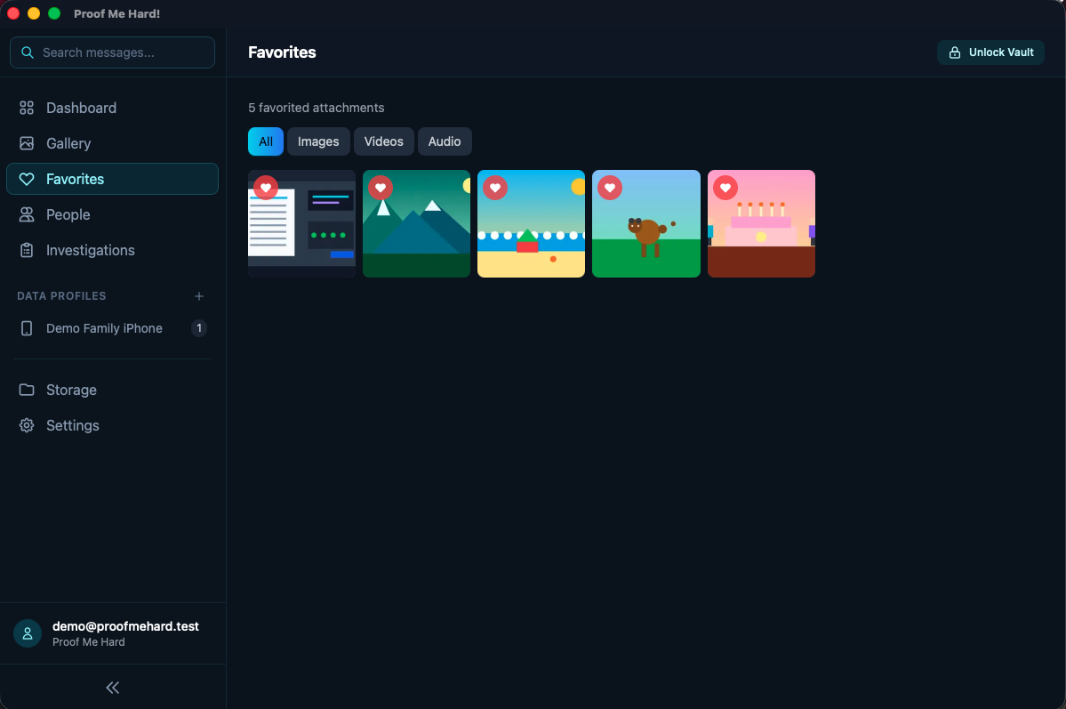Screen dimensions: 1066x709
Task: Open the People section
Action: 112,214
